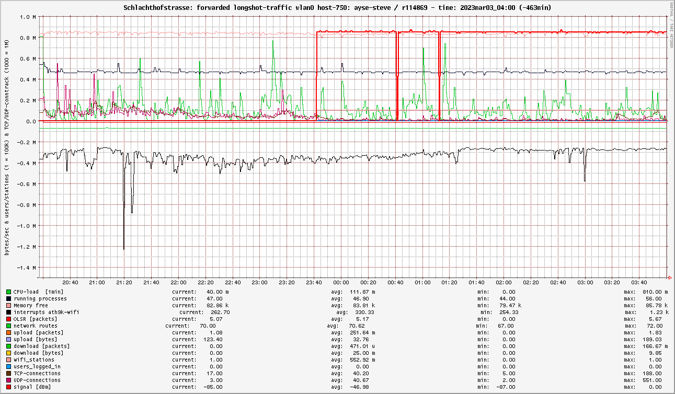The width and height of the screenshot is (675, 394).
Task: Click the 'TCP-connections' legend label
Action: point(37,373)
